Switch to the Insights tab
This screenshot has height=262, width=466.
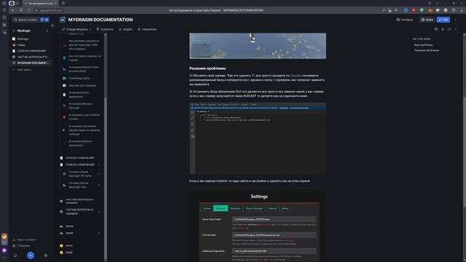click(126, 29)
